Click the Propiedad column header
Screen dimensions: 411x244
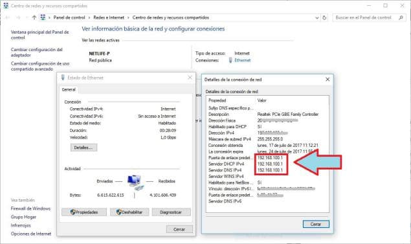click(217, 100)
